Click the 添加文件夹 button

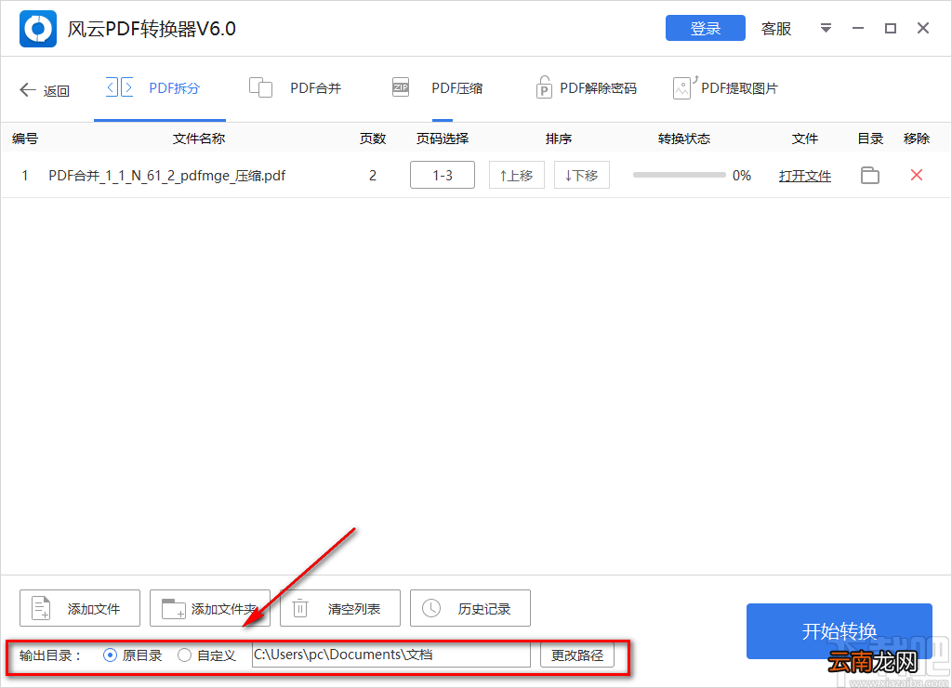click(209, 608)
